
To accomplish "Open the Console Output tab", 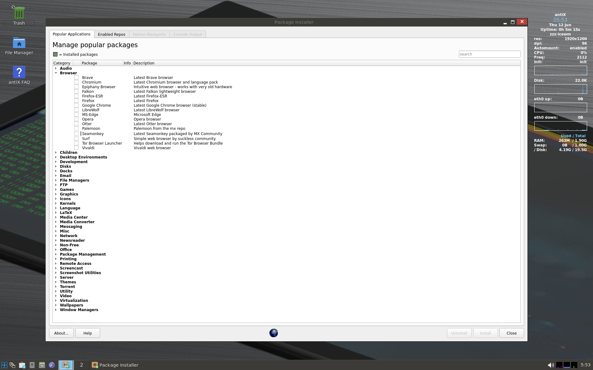I will tap(187, 35).
